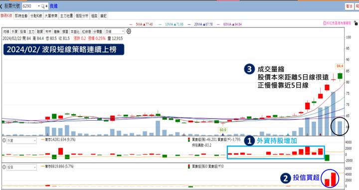The width and height of the screenshot is (359, 190).
Task: Switch to the 分點K線 tab
Action: 36,16
